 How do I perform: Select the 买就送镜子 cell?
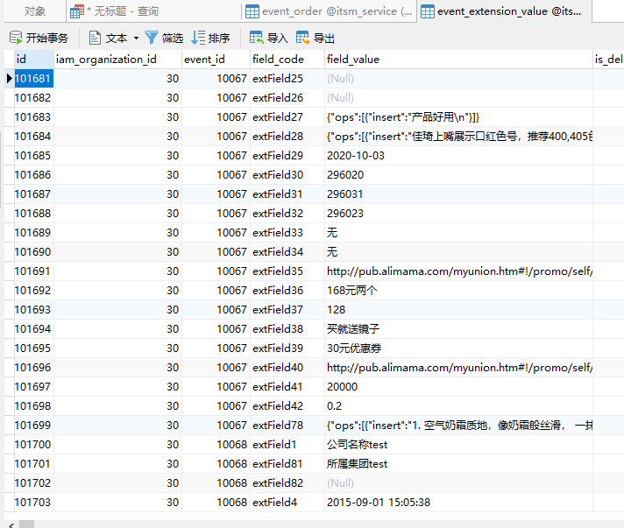point(458,329)
